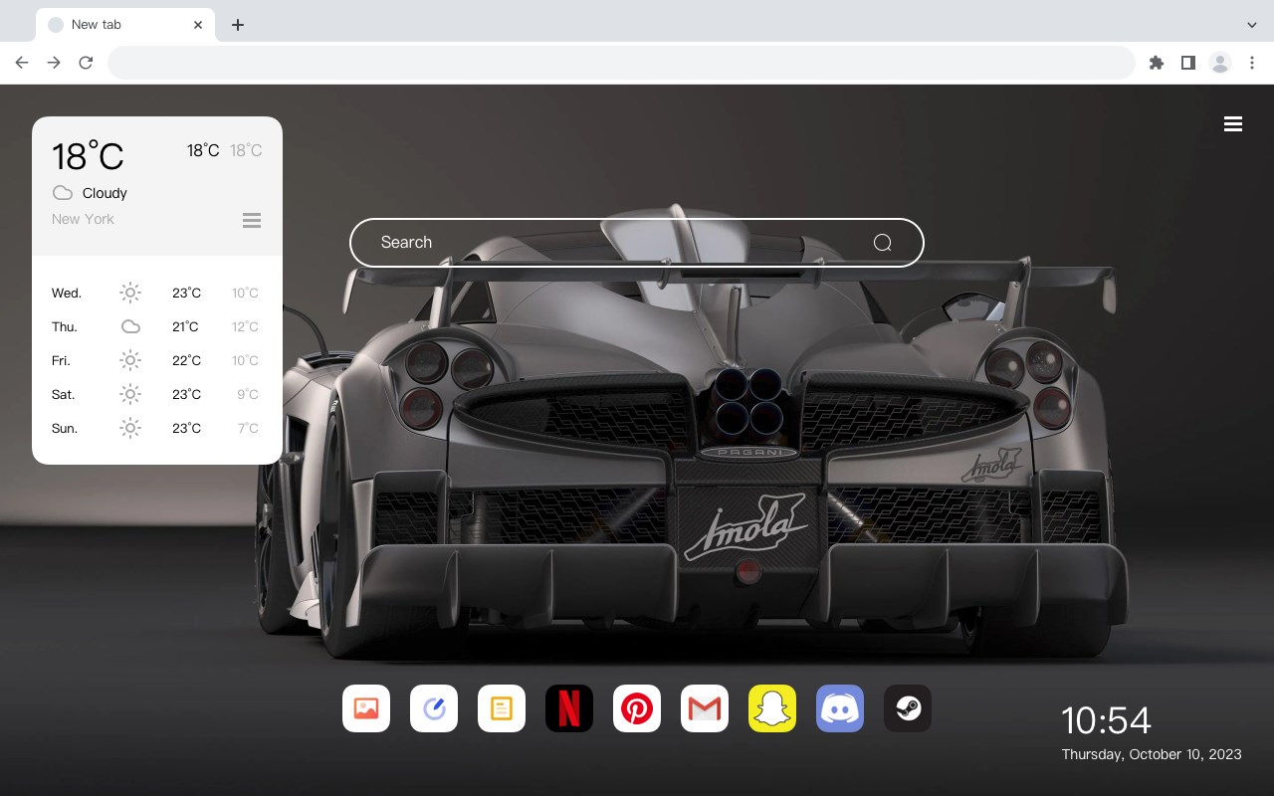1274x796 pixels.
Task: Click the large 18°C current temperature
Action: click(88, 156)
